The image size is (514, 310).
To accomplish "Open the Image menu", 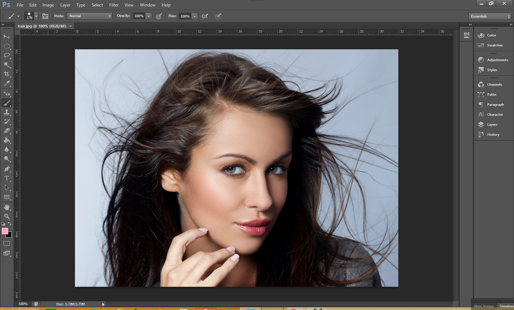I will tap(48, 5).
